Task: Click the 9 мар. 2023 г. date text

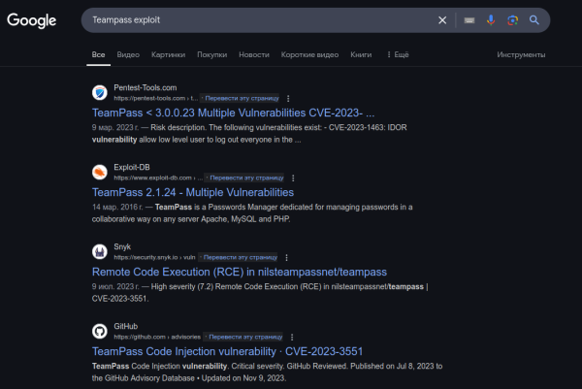Action: coord(115,127)
